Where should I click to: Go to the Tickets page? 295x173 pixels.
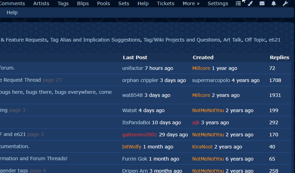166,3
